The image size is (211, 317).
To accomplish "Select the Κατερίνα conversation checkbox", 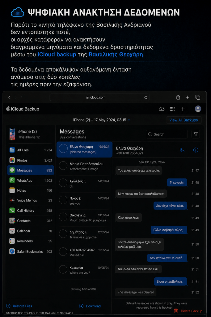I will [63, 270].
